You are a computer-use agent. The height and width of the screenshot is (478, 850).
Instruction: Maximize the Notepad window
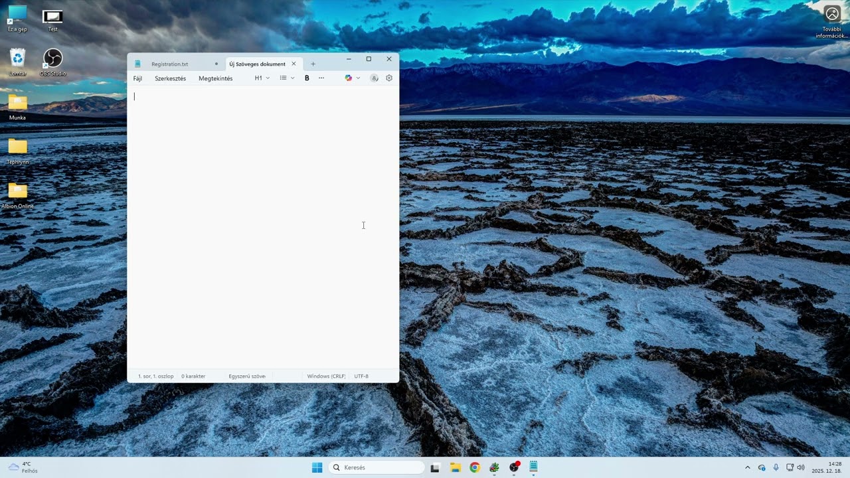point(369,59)
